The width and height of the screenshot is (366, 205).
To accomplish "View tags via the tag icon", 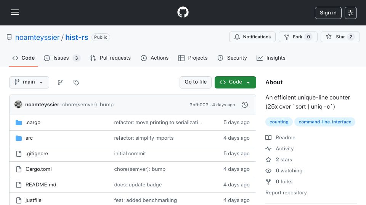I will tap(76, 82).
